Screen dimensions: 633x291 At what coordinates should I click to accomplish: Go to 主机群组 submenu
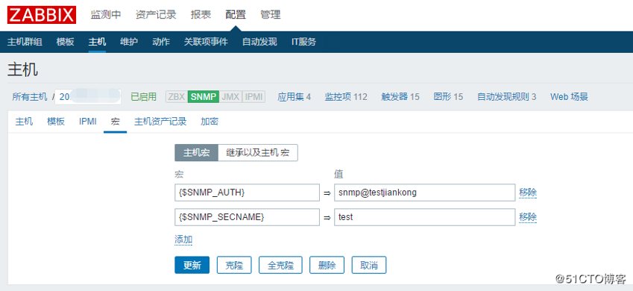pos(25,42)
